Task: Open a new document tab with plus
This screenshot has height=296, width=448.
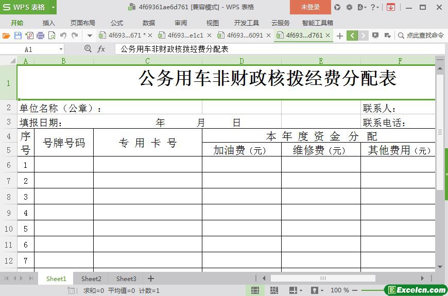Action: coord(340,36)
